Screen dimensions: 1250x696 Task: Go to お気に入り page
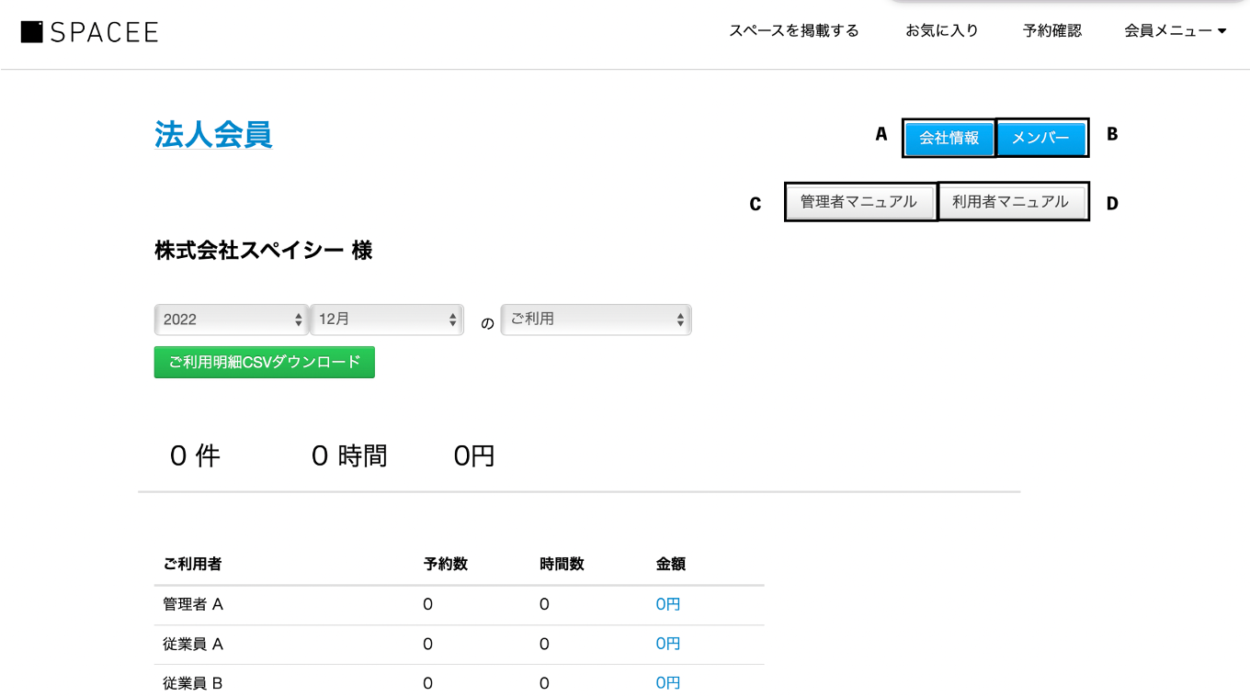[941, 31]
